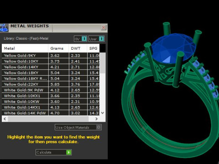Click the 4.21 grams value
Screen dimensions: 219x164
click(x=55, y=67)
